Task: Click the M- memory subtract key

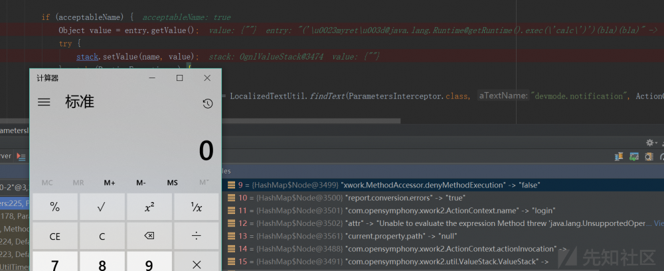Action: pos(141,183)
